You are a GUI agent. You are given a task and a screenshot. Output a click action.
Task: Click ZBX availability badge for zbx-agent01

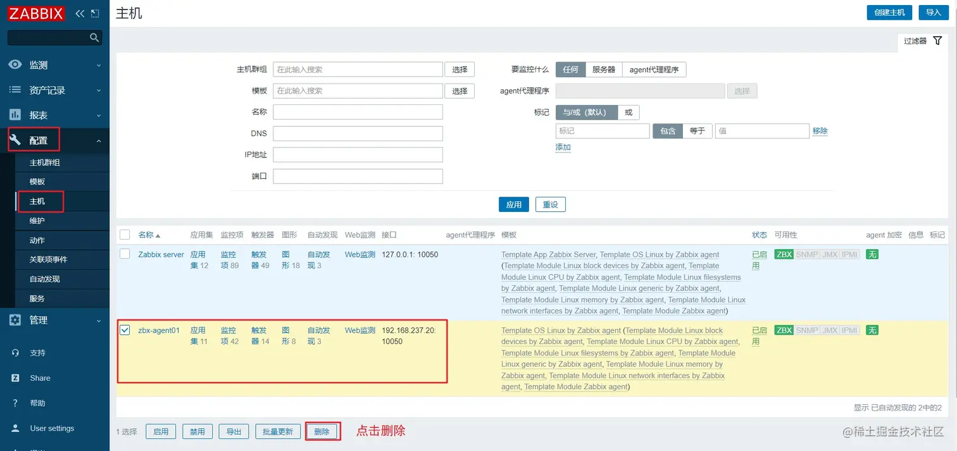784,330
